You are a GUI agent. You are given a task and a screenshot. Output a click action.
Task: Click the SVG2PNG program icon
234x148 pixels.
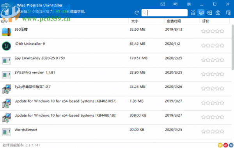pyautogui.click(x=6, y=75)
